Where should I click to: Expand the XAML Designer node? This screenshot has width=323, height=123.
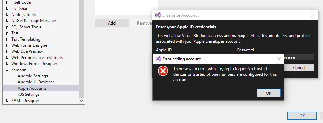click(8, 101)
